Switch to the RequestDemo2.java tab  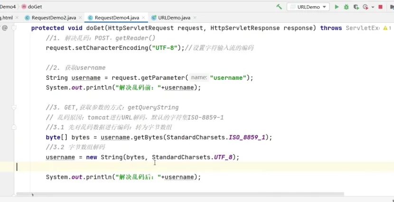pos(54,18)
